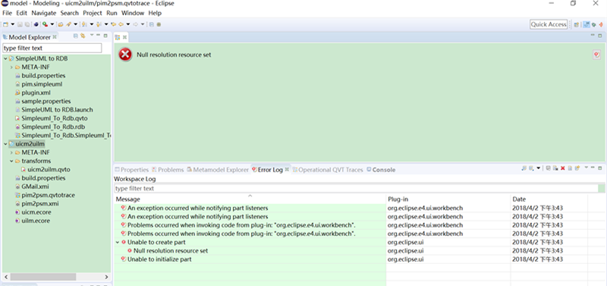Select uicm.ecore file
Viewport: 607px width, 286px height.
tap(36, 212)
